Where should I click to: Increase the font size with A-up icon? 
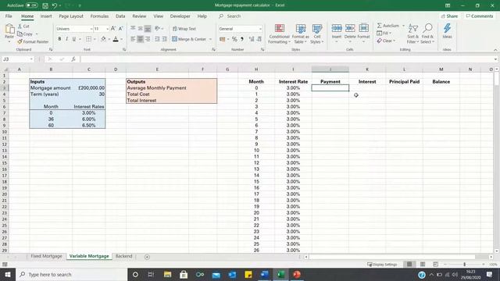[x=112, y=29]
